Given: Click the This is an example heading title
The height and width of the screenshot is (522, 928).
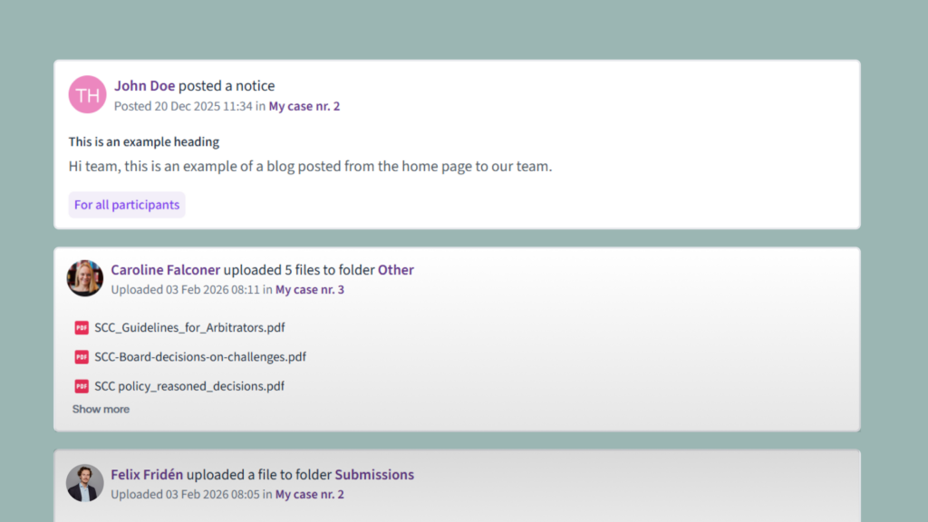Looking at the screenshot, I should [143, 142].
